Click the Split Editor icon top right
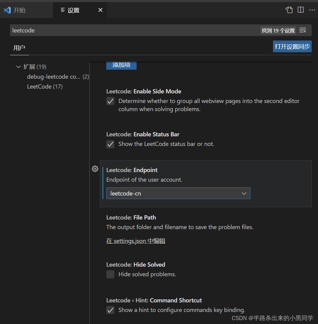318x324 pixels. [x=301, y=10]
